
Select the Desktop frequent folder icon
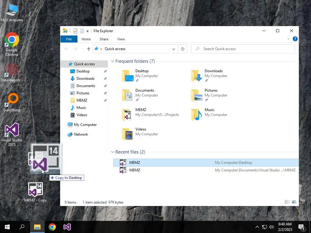click(x=128, y=76)
